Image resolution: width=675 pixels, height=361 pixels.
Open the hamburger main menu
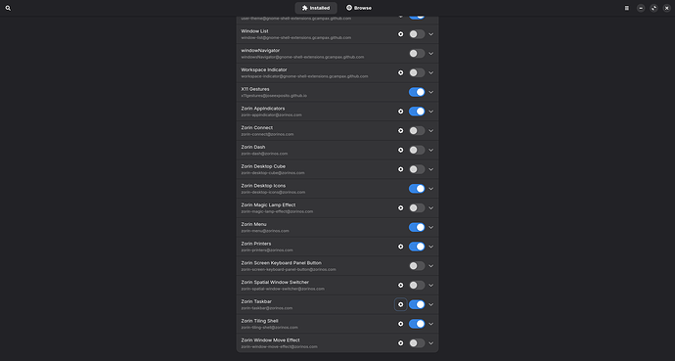[x=627, y=8]
